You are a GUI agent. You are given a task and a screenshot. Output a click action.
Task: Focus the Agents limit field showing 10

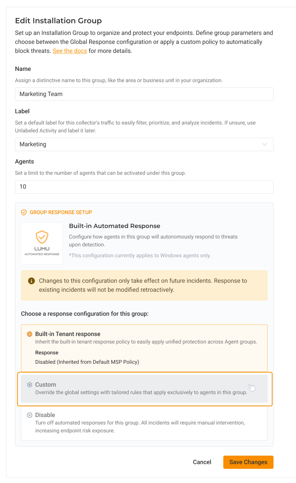click(144, 187)
